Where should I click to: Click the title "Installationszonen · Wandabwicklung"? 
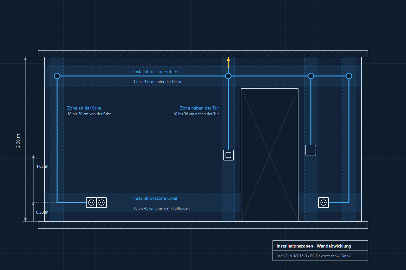314,246
